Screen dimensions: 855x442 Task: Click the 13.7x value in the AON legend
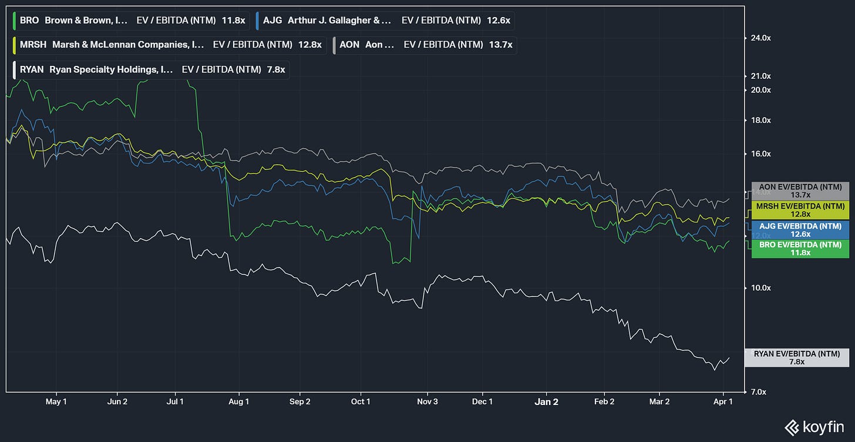[x=500, y=45]
